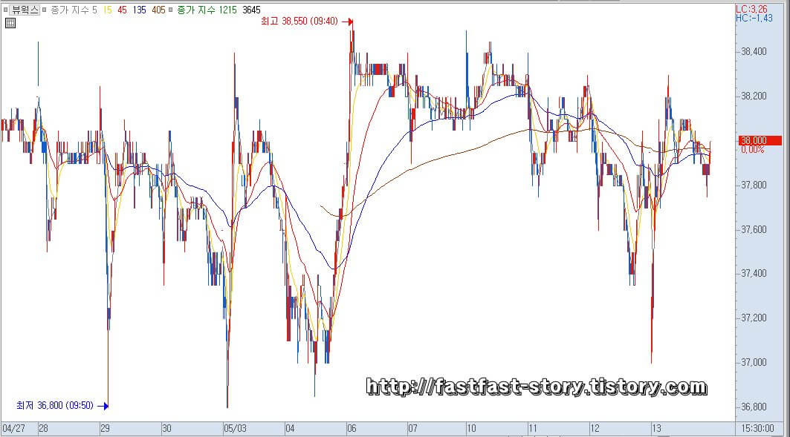Viewport: 790px width, 437px height.
Task: Toggle the small square before 뷰웍스
Action: (x=5, y=10)
